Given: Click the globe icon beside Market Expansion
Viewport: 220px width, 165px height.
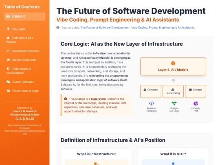Looking at the screenshot, I should [8, 60].
